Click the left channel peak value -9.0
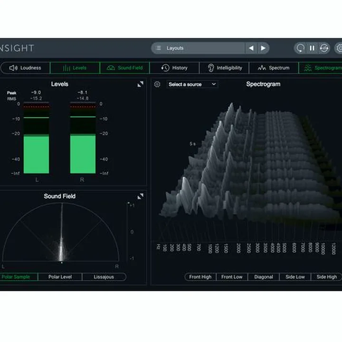 pos(36,93)
